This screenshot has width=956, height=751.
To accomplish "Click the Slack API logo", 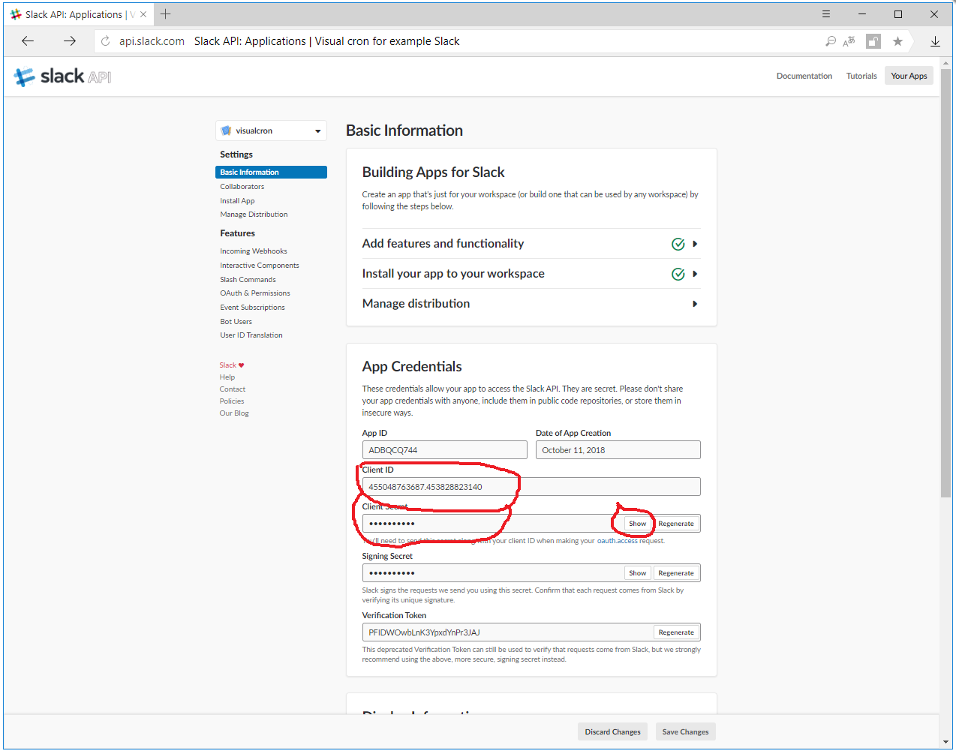I will [62, 75].
